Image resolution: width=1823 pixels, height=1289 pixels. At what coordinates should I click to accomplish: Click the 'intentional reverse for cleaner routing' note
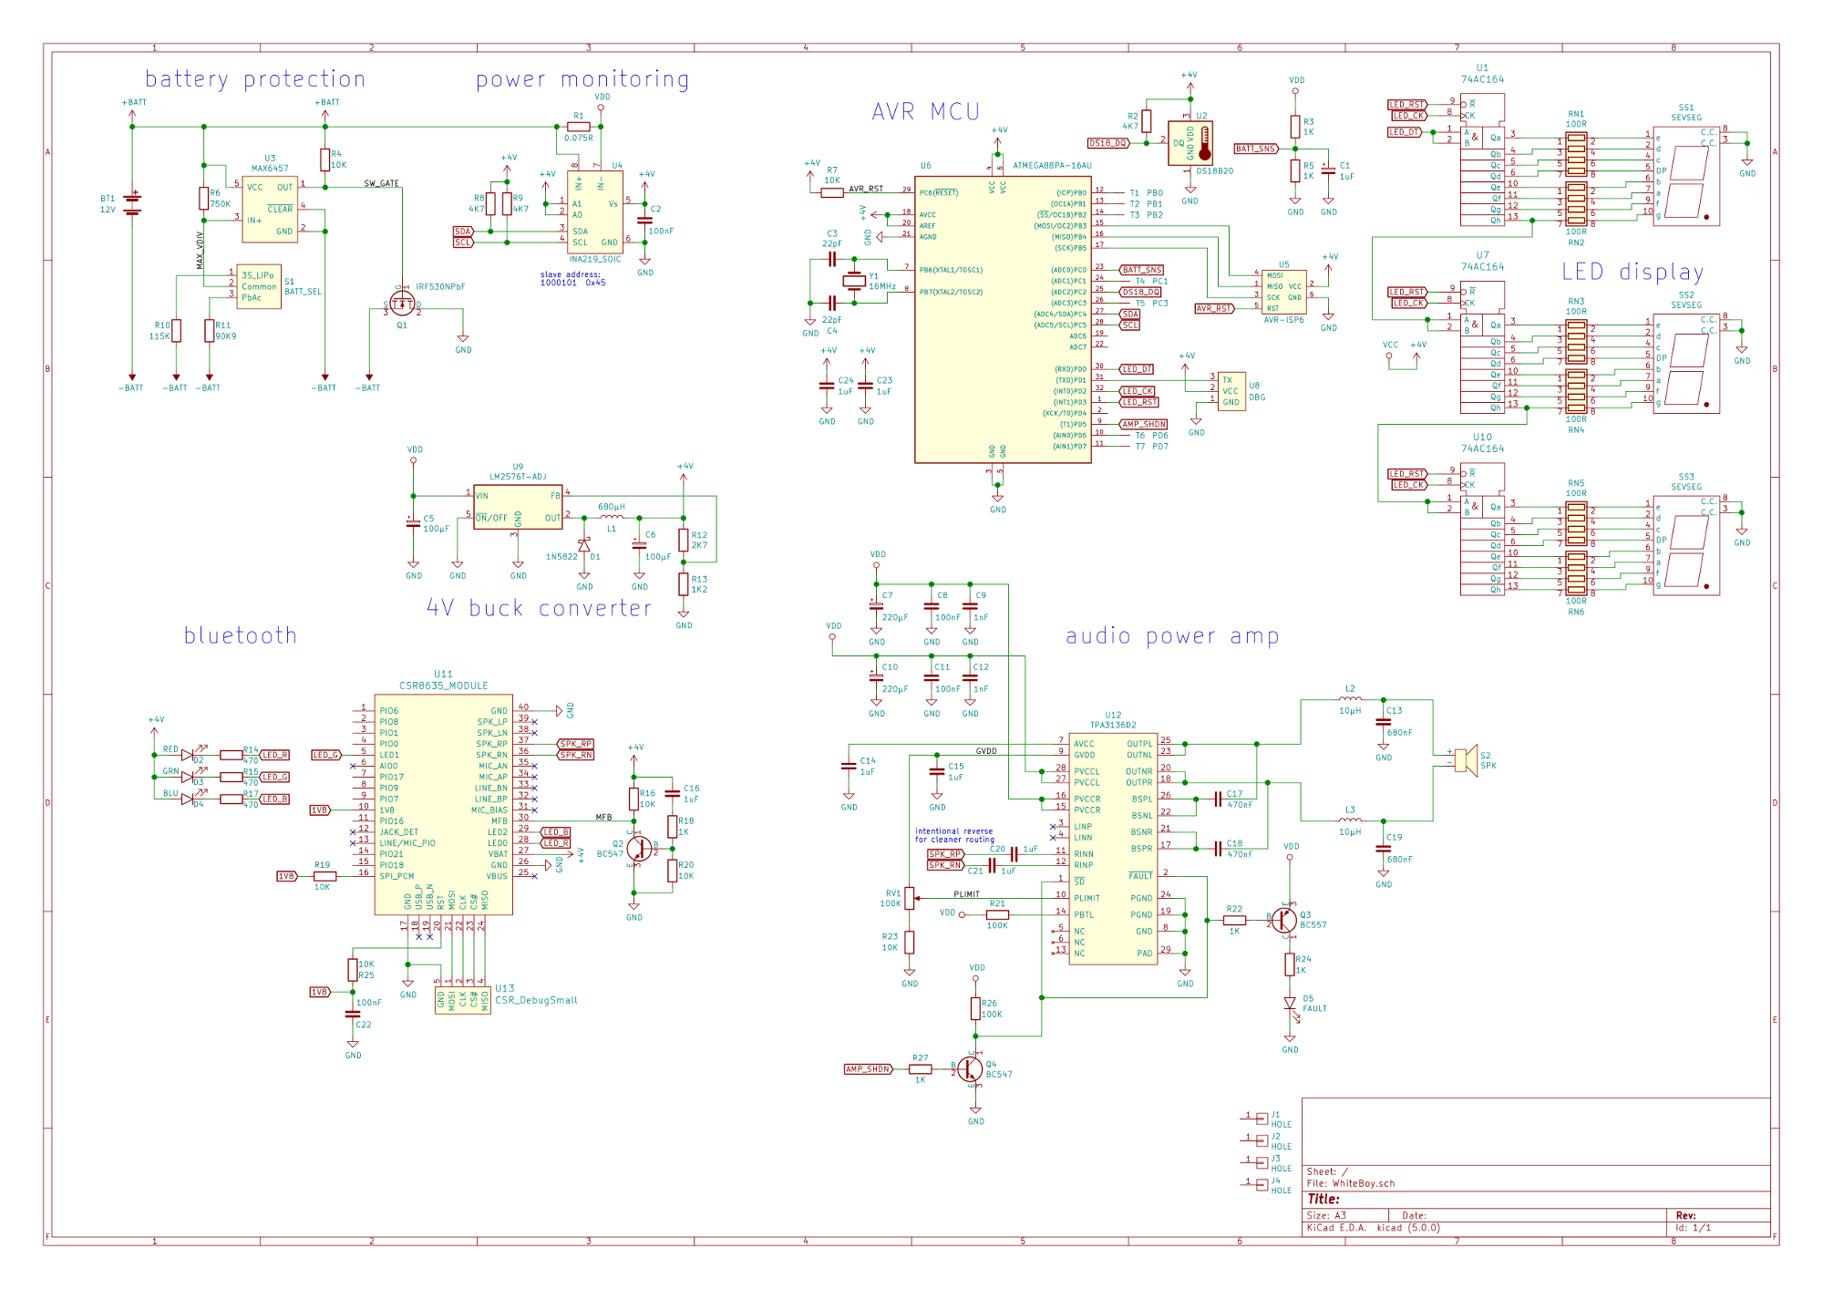coord(954,835)
